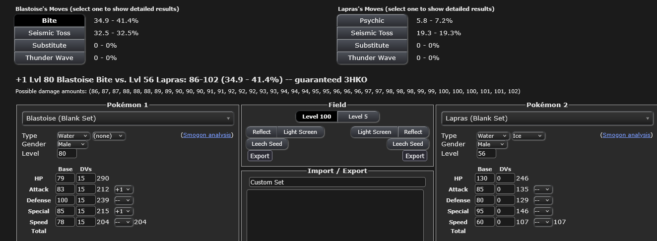Click Psychic's 5.8 - 7.2% damage value
Screen dimensions: 657x241
pyautogui.click(x=435, y=21)
